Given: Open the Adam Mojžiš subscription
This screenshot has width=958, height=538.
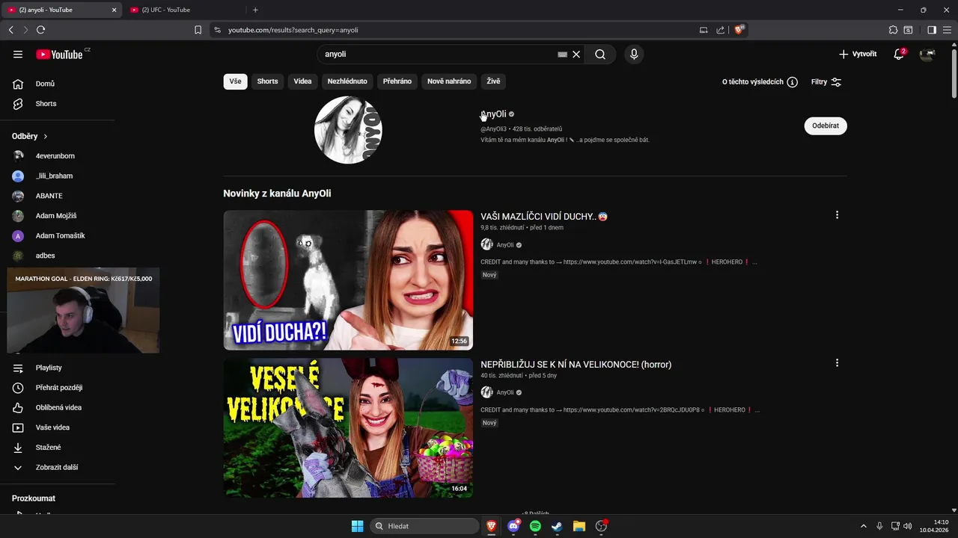Looking at the screenshot, I should 58,216.
